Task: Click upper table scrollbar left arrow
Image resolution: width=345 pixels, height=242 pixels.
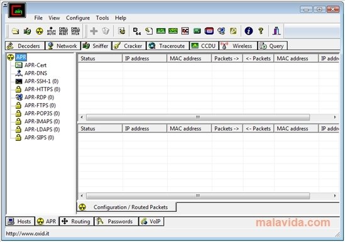Action: tap(82, 118)
